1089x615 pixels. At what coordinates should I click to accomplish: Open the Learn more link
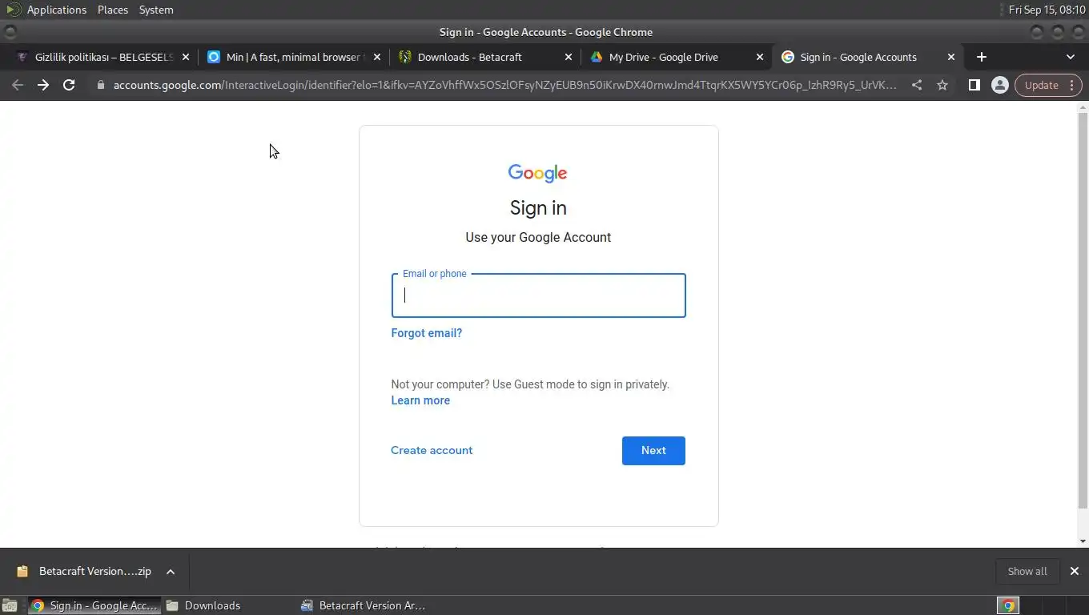(420, 400)
